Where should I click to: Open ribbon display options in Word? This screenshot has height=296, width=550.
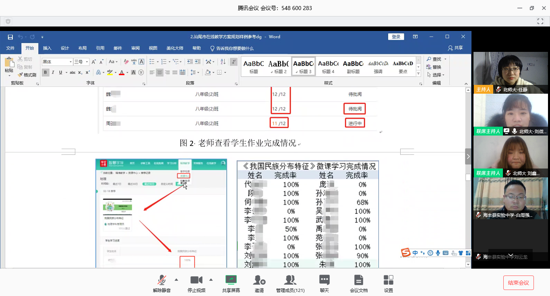pos(415,37)
